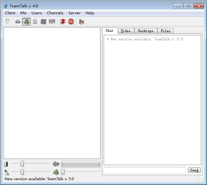Close the TeamTalk window
The width and height of the screenshot is (207, 185).
199,6
